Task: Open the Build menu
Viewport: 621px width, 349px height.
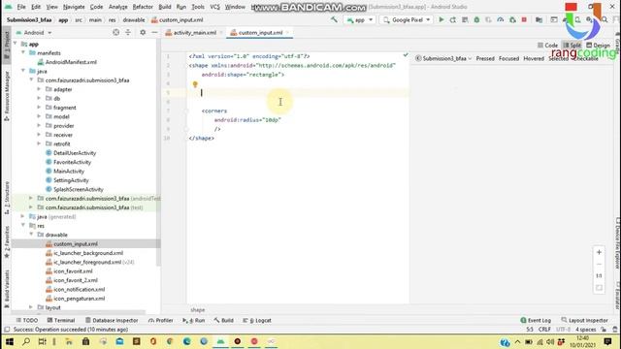Action: pyautogui.click(x=165, y=7)
